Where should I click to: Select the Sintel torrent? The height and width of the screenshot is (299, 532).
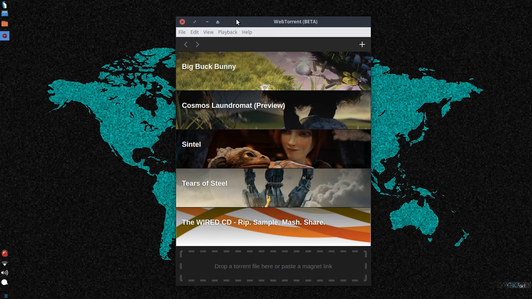(273, 149)
